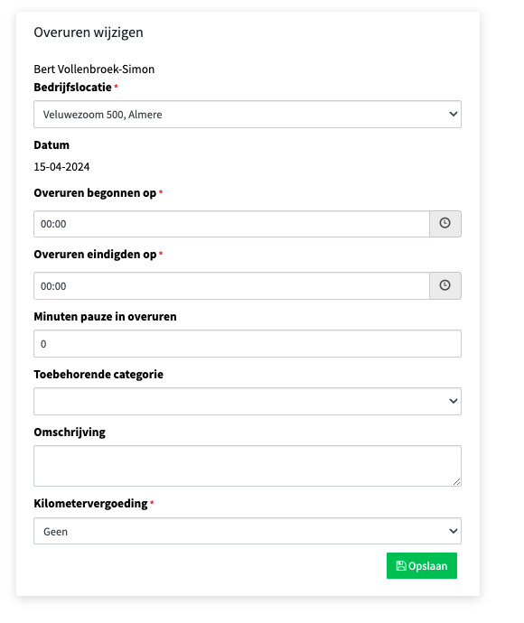Expand the Bedrijfslocatie chevron arrow
Screen dimensions: 524x623
pos(453,114)
